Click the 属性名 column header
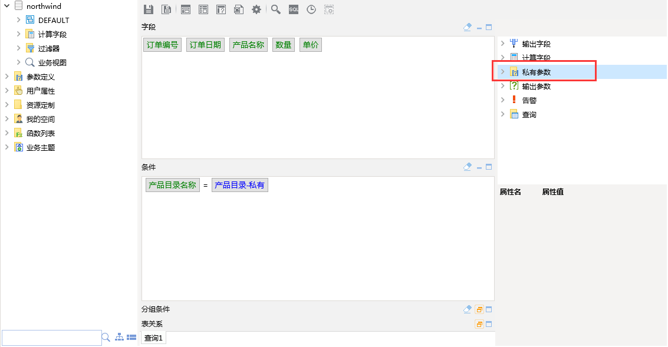The image size is (668, 347). coord(511,192)
